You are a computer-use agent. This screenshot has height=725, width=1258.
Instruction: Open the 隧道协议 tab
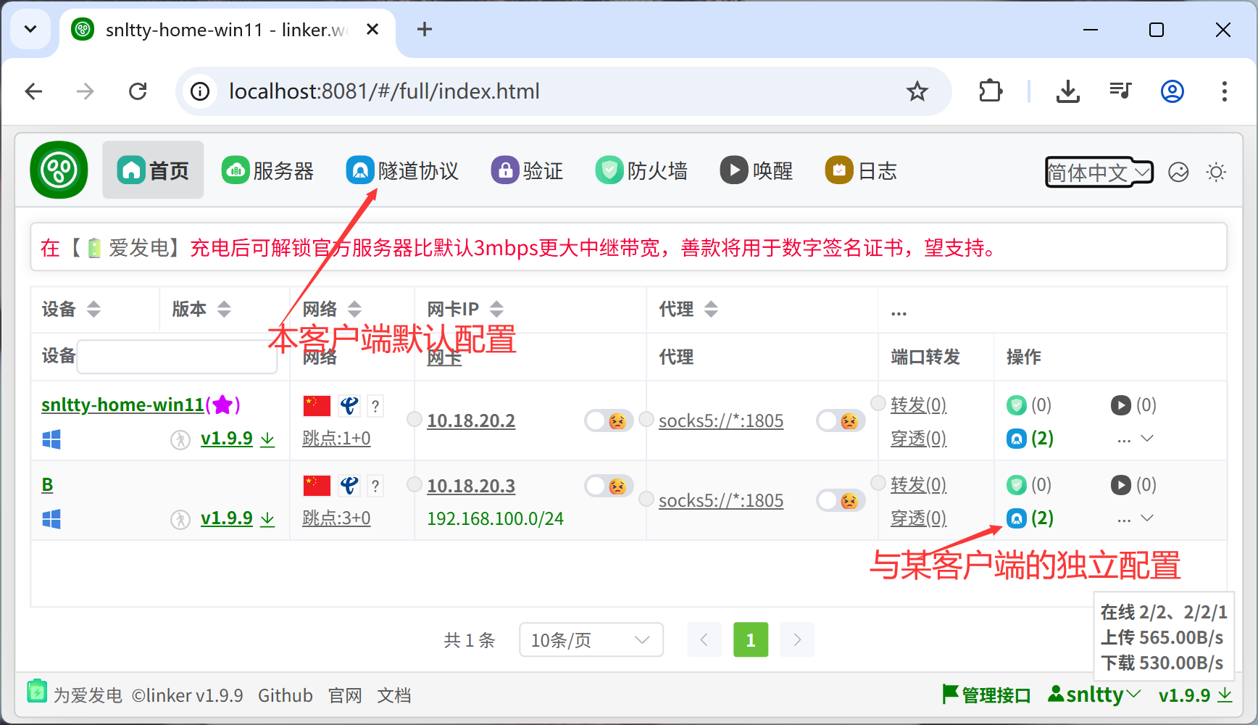coord(402,171)
